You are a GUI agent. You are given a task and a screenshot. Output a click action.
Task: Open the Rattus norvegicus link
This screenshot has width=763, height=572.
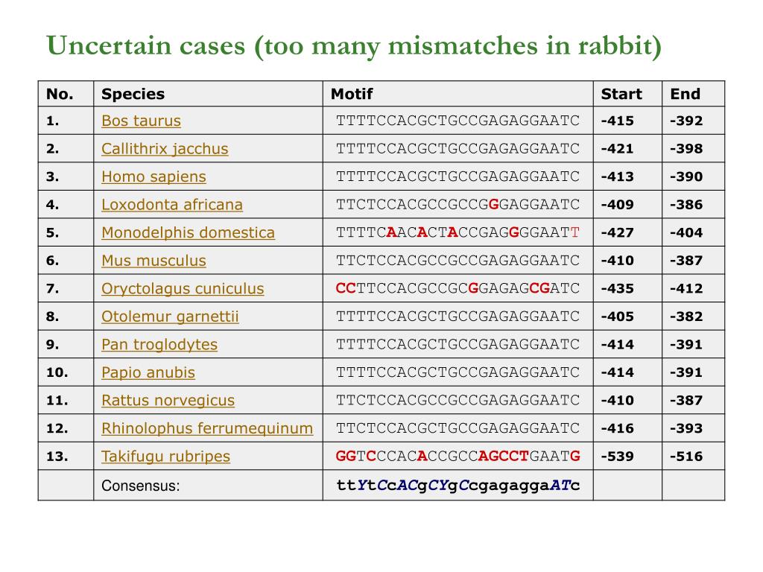168,400
